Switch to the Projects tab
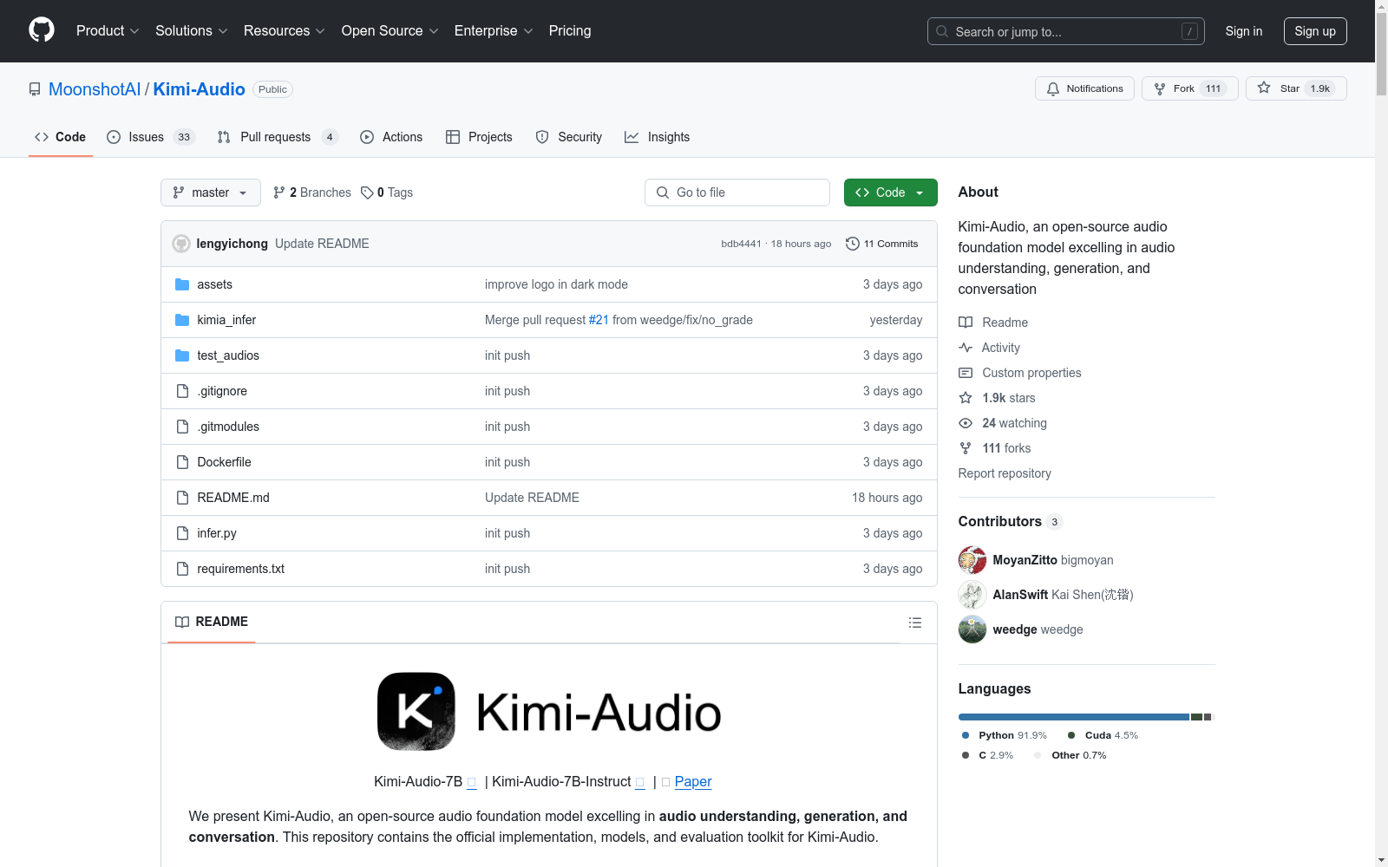Screen dimensions: 1388x867 point(479,137)
